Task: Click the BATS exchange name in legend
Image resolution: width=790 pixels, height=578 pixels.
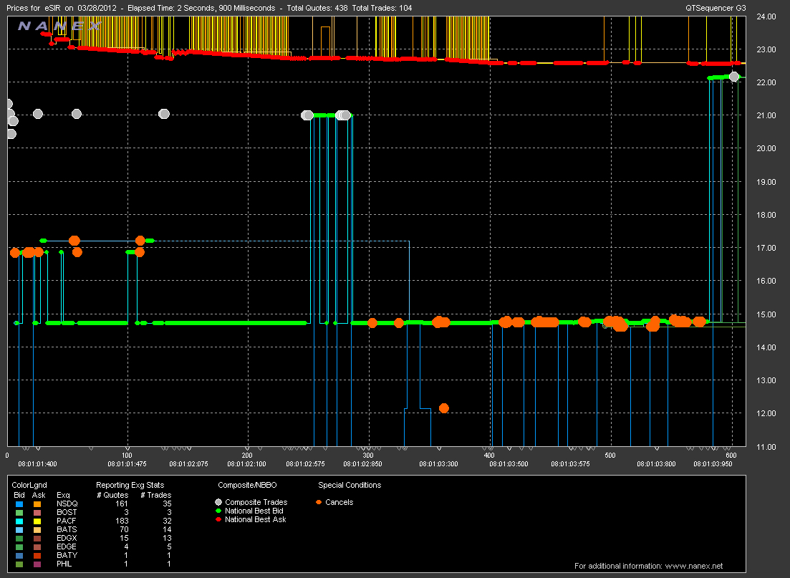Action: coord(67,529)
